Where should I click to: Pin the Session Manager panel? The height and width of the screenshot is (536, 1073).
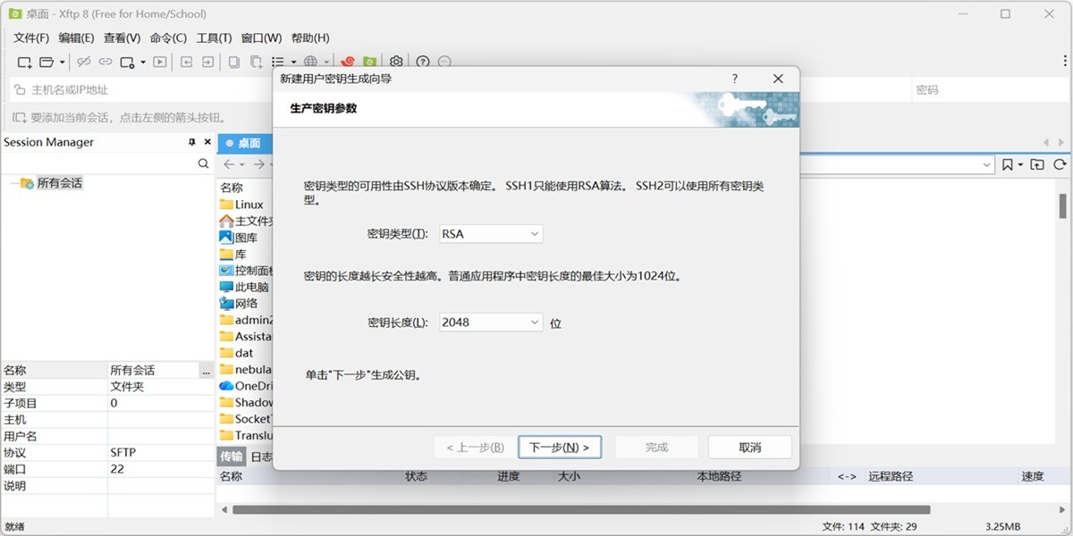pyautogui.click(x=190, y=141)
